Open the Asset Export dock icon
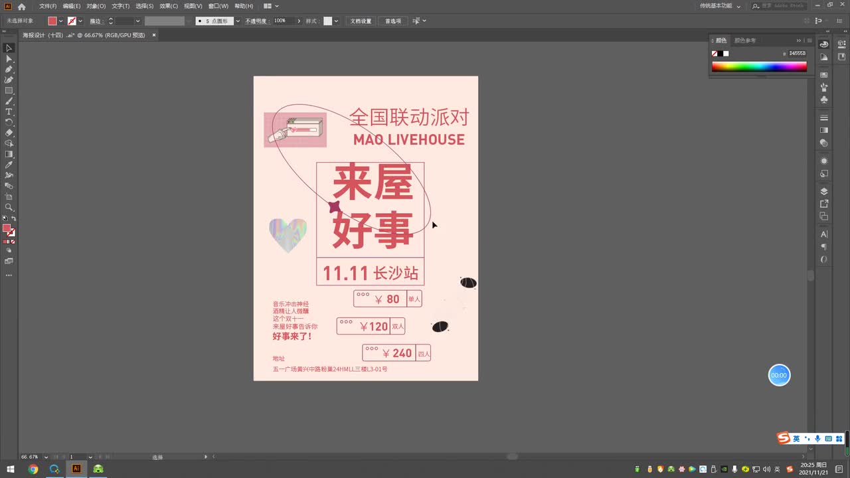850x478 pixels. [824, 204]
